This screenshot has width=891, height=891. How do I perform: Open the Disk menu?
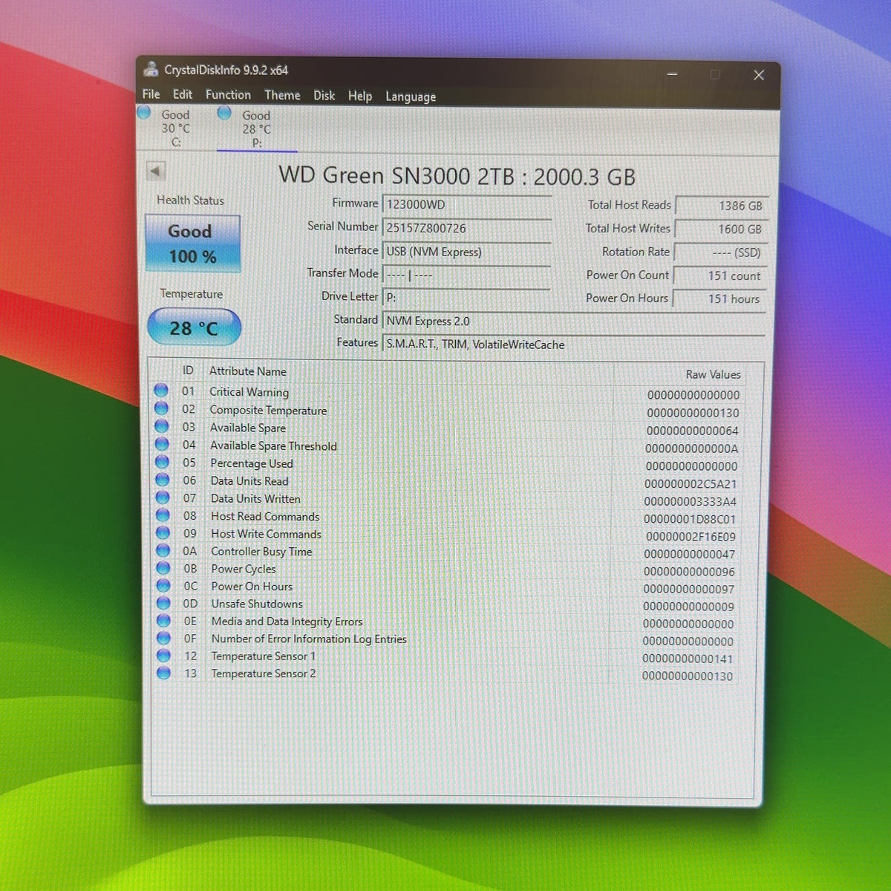click(x=324, y=96)
